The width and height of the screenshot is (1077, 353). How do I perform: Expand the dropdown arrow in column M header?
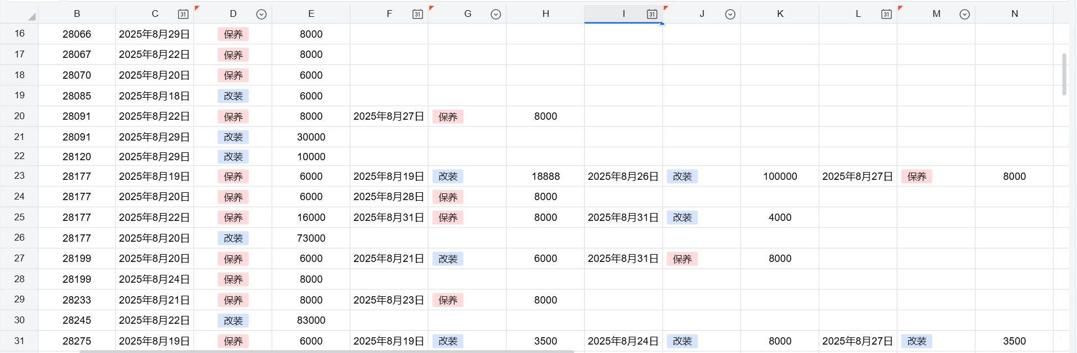click(x=964, y=14)
